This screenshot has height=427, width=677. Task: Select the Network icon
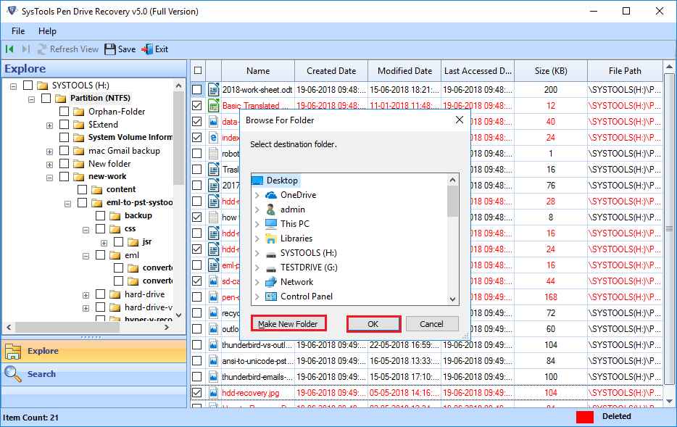(270, 282)
